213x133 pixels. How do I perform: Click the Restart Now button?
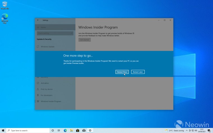point(122,72)
